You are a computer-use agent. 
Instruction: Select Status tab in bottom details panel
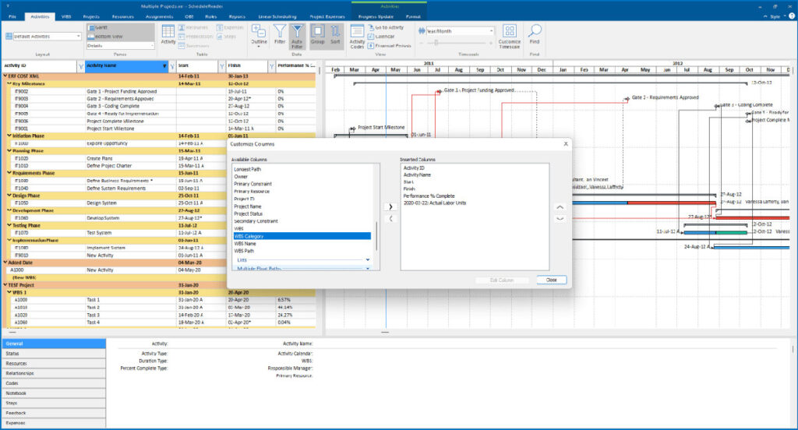54,354
